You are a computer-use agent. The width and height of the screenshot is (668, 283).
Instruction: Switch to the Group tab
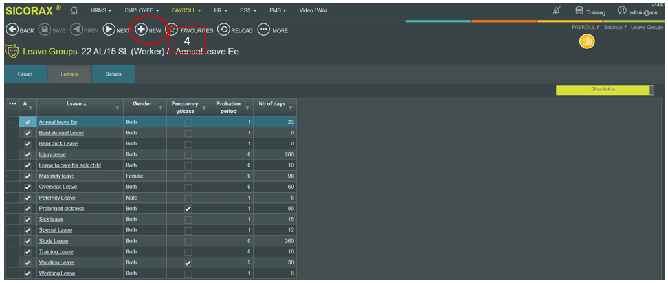click(x=25, y=74)
